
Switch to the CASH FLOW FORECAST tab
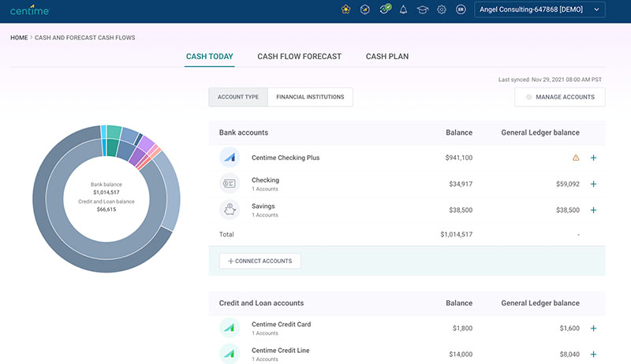300,57
